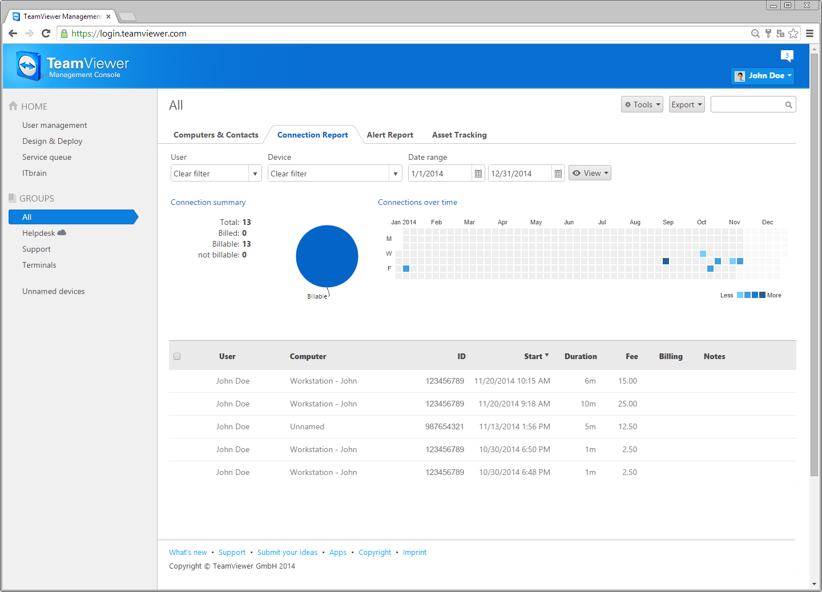822x592 pixels.
Task: Click the key extension icon in address bar
Action: [768, 34]
